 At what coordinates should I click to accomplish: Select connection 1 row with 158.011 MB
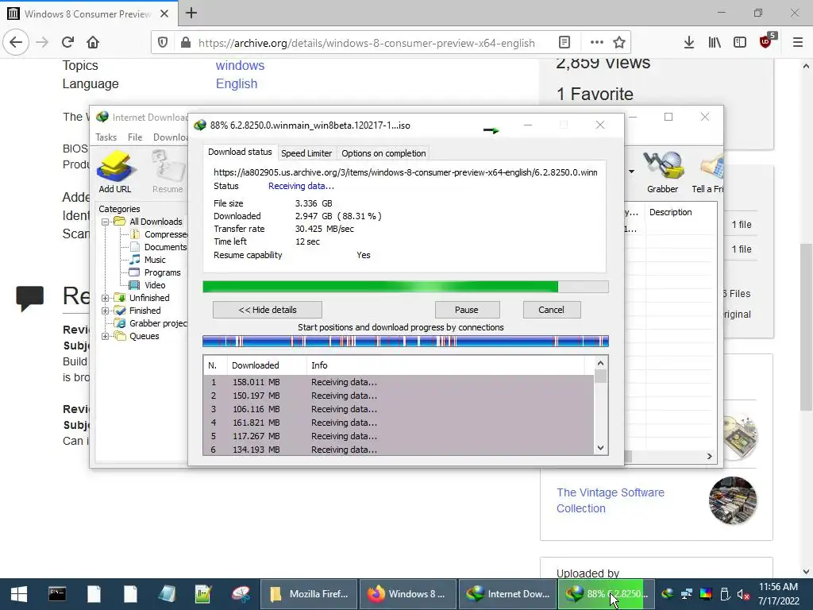tap(399, 382)
